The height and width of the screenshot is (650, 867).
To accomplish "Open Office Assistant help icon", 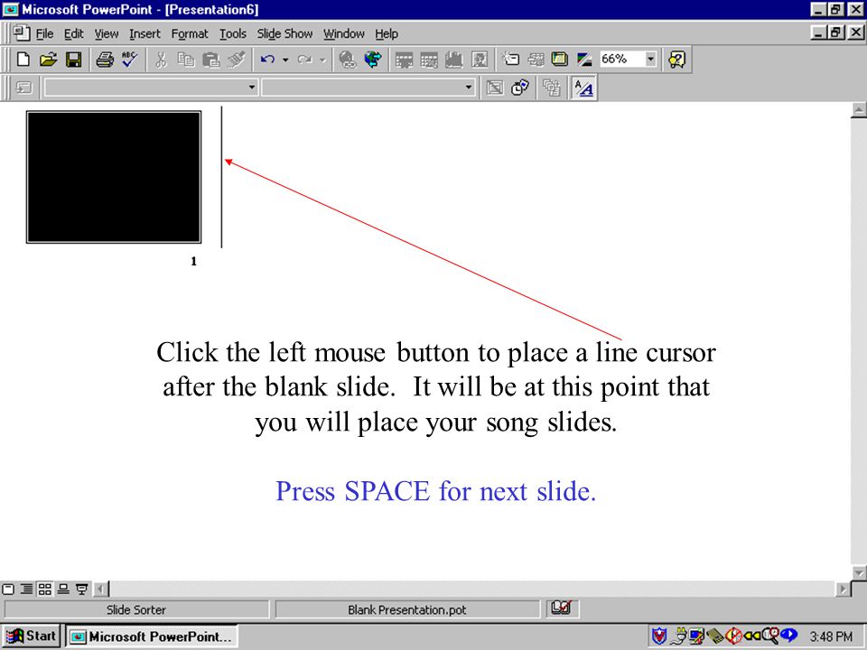I will 676,60.
